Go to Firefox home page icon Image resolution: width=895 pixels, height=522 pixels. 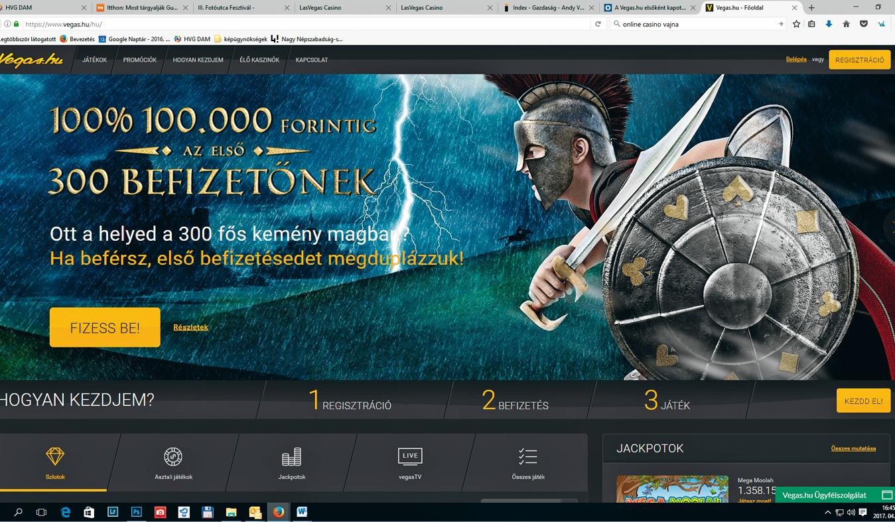846,24
